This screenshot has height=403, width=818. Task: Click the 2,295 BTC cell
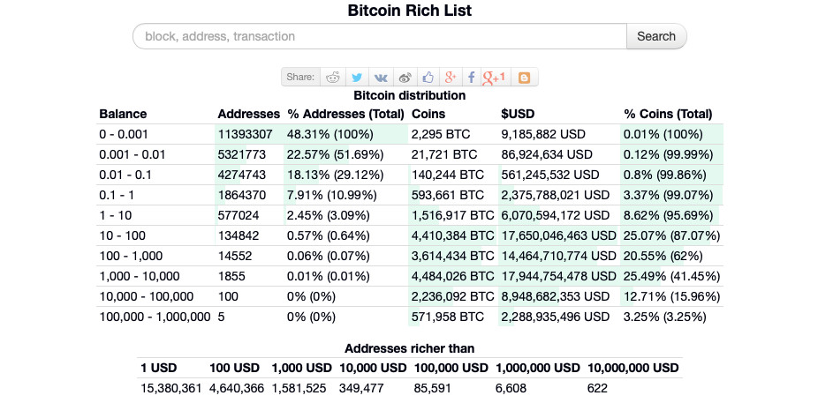tap(441, 134)
